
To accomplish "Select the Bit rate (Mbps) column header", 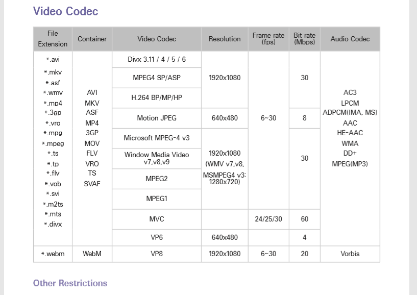I will pos(305,39).
